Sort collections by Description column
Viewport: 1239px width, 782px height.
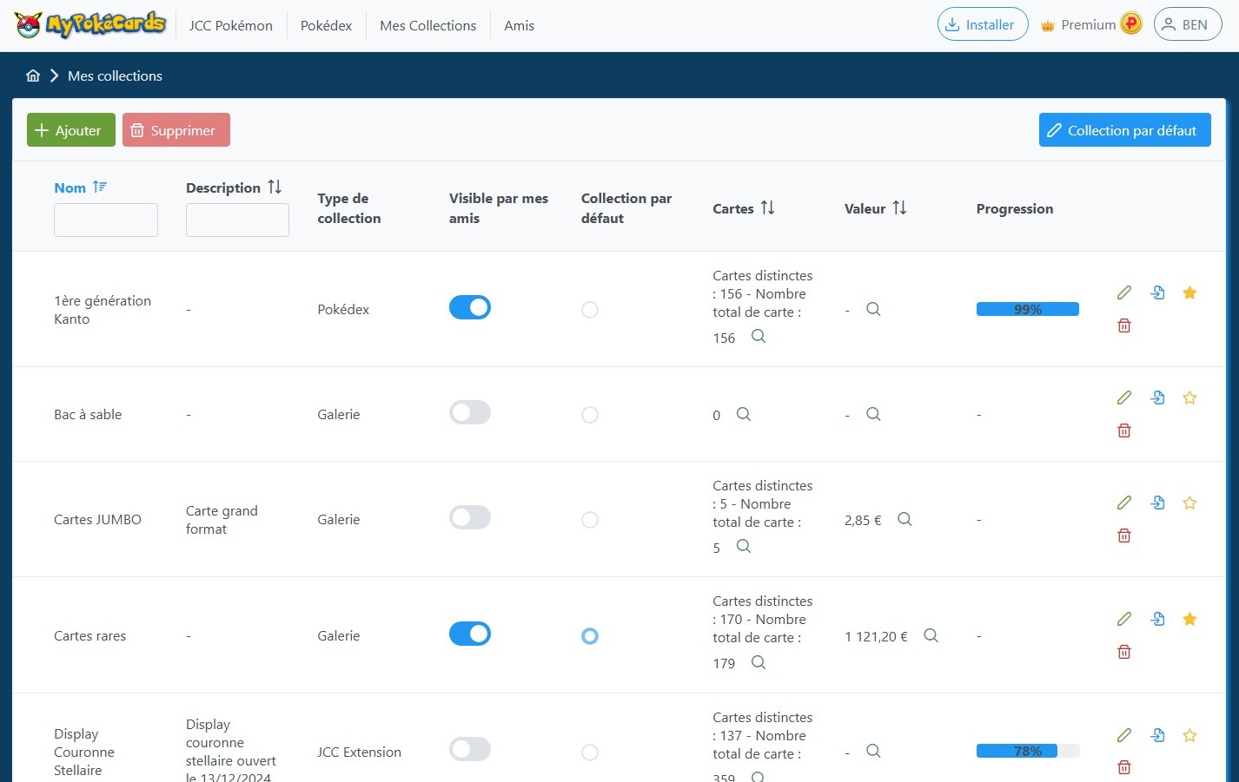[275, 187]
